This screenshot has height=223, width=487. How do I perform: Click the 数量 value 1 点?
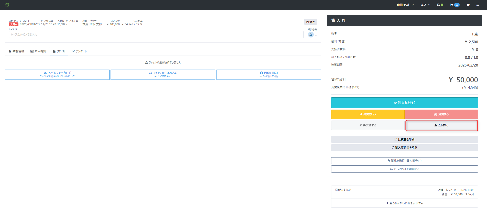475,34
